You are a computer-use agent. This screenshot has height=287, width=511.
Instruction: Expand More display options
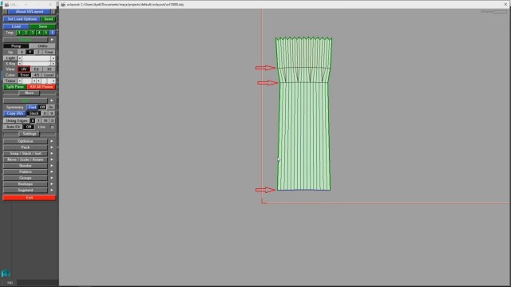click(x=30, y=93)
